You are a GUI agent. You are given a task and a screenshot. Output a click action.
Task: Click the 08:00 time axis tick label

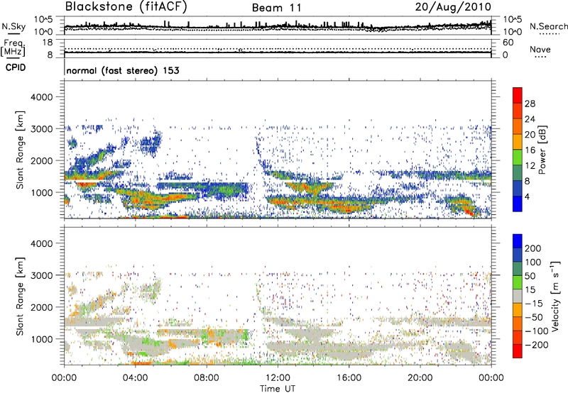(206, 378)
